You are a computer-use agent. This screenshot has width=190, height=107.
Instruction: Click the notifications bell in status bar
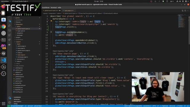pyautogui.click(x=188, y=106)
